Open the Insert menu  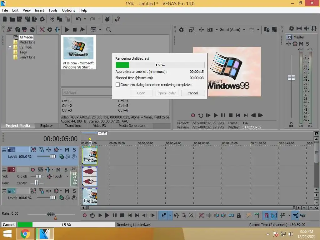[x=39, y=10]
